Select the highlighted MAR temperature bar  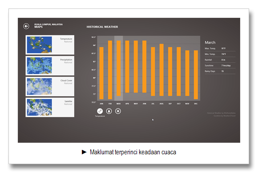119,68
